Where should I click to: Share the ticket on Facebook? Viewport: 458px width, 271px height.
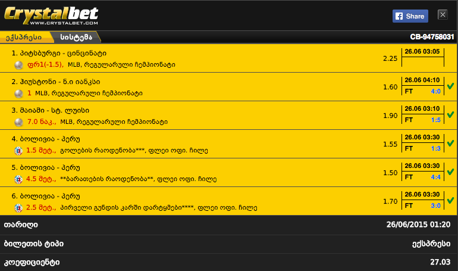(410, 16)
